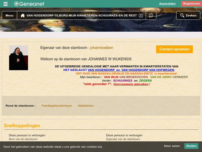Click the Registreren button
The image size is (202, 152).
click(191, 4)
